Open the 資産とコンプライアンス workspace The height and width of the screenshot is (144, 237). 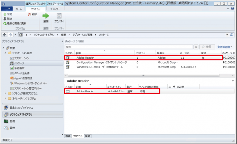(x=33, y=108)
